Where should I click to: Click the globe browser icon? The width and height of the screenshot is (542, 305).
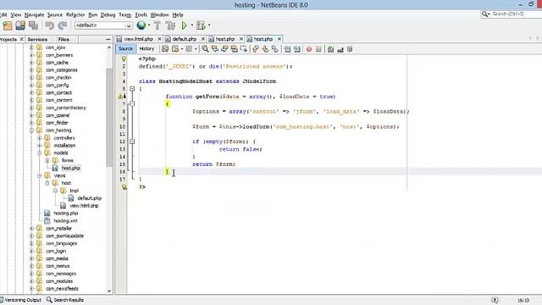point(141,25)
